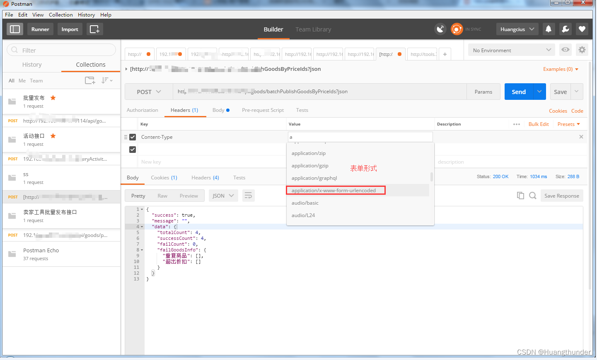Open the Cookies link near Code
This screenshot has width=597, height=360.
[x=558, y=111]
